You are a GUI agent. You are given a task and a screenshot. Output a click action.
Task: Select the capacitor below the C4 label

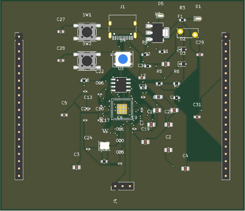pos(185,168)
